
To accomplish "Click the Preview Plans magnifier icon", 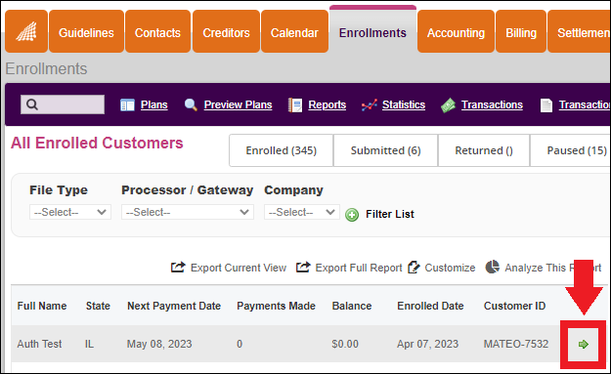I will [191, 104].
